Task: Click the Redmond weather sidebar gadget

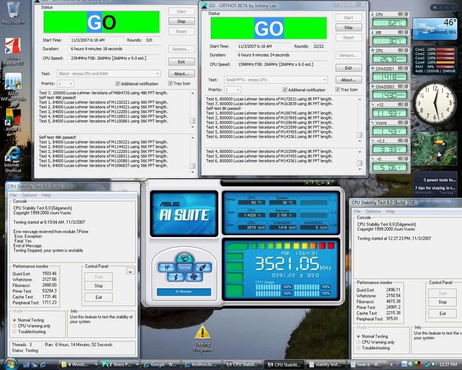Action: pyautogui.click(x=435, y=28)
